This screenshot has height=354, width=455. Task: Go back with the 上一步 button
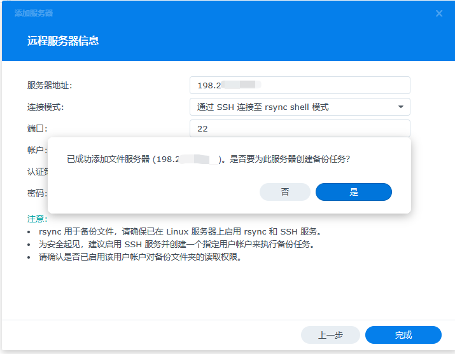pos(330,335)
